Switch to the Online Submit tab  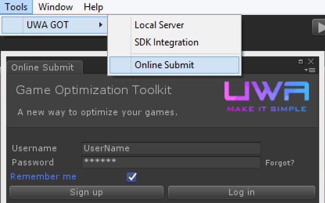coord(43,67)
